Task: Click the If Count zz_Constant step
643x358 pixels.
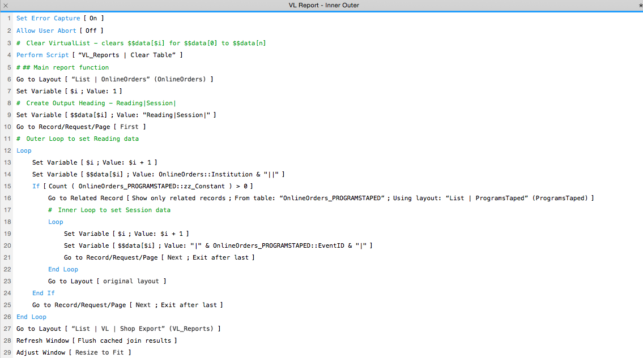Action: (142, 186)
